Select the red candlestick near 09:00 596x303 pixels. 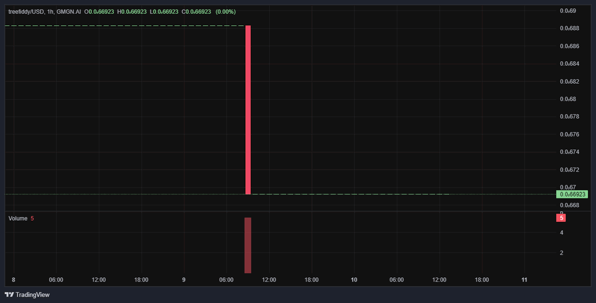[x=248, y=110]
